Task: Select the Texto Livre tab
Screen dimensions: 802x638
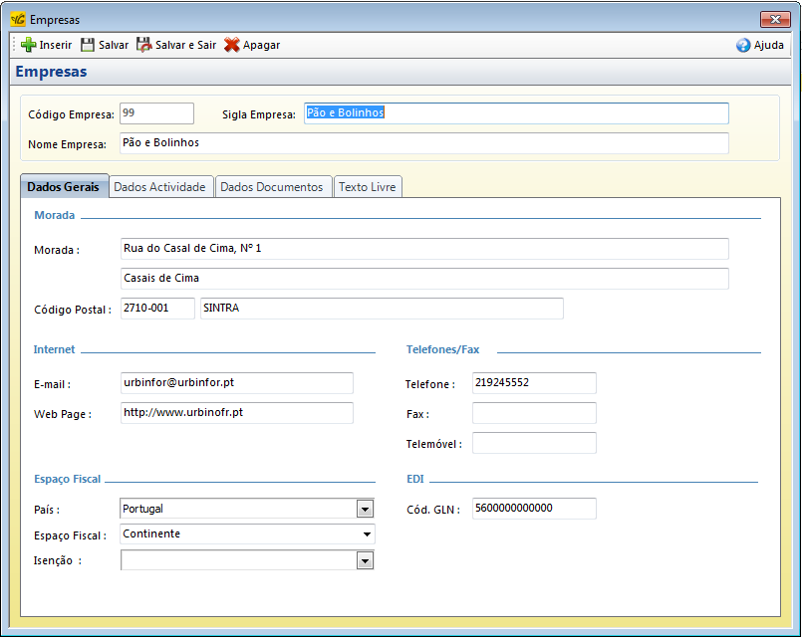Action: click(x=367, y=187)
